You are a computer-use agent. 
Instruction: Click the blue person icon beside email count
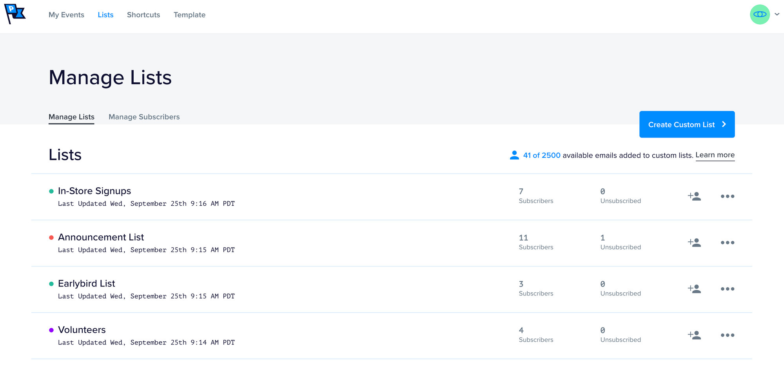[x=514, y=155]
